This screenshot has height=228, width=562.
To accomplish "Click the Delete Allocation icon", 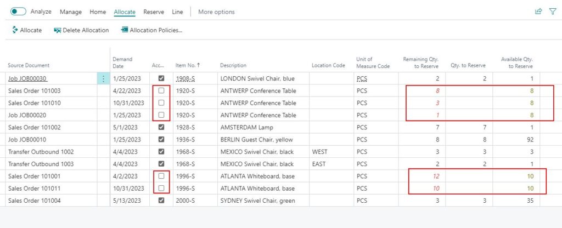I will (x=57, y=31).
